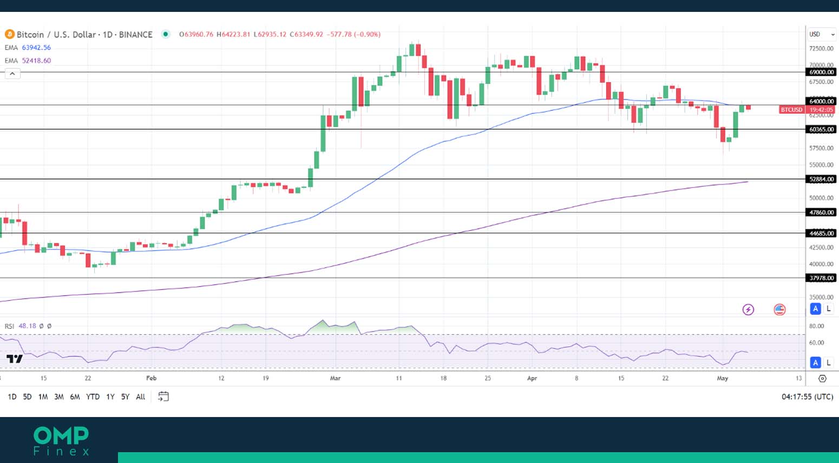Click the Bitcoin / U.S. Dollar title
Viewport: 839px width, 463px height.
[56, 34]
